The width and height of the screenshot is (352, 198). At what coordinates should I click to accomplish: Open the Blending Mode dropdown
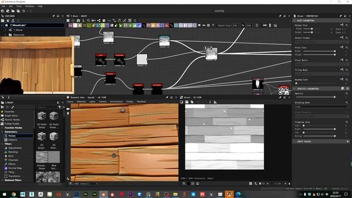click(x=322, y=107)
